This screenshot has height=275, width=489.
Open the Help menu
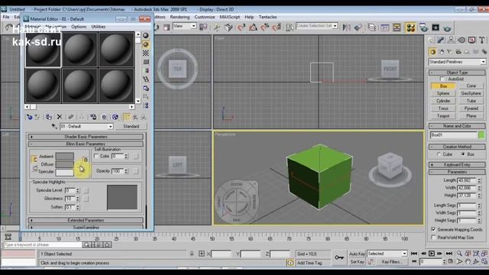[249, 17]
